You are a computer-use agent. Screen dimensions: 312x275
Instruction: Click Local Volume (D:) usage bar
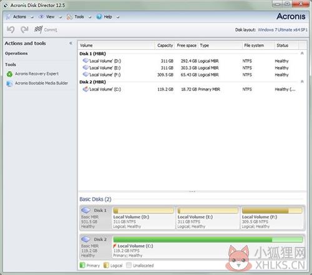point(144,211)
